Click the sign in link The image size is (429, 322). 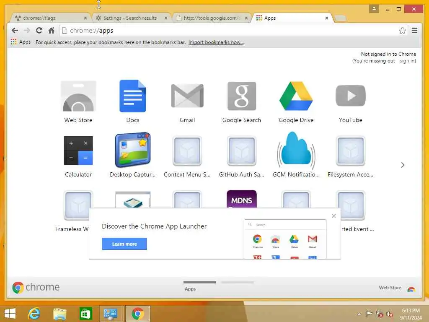407,61
